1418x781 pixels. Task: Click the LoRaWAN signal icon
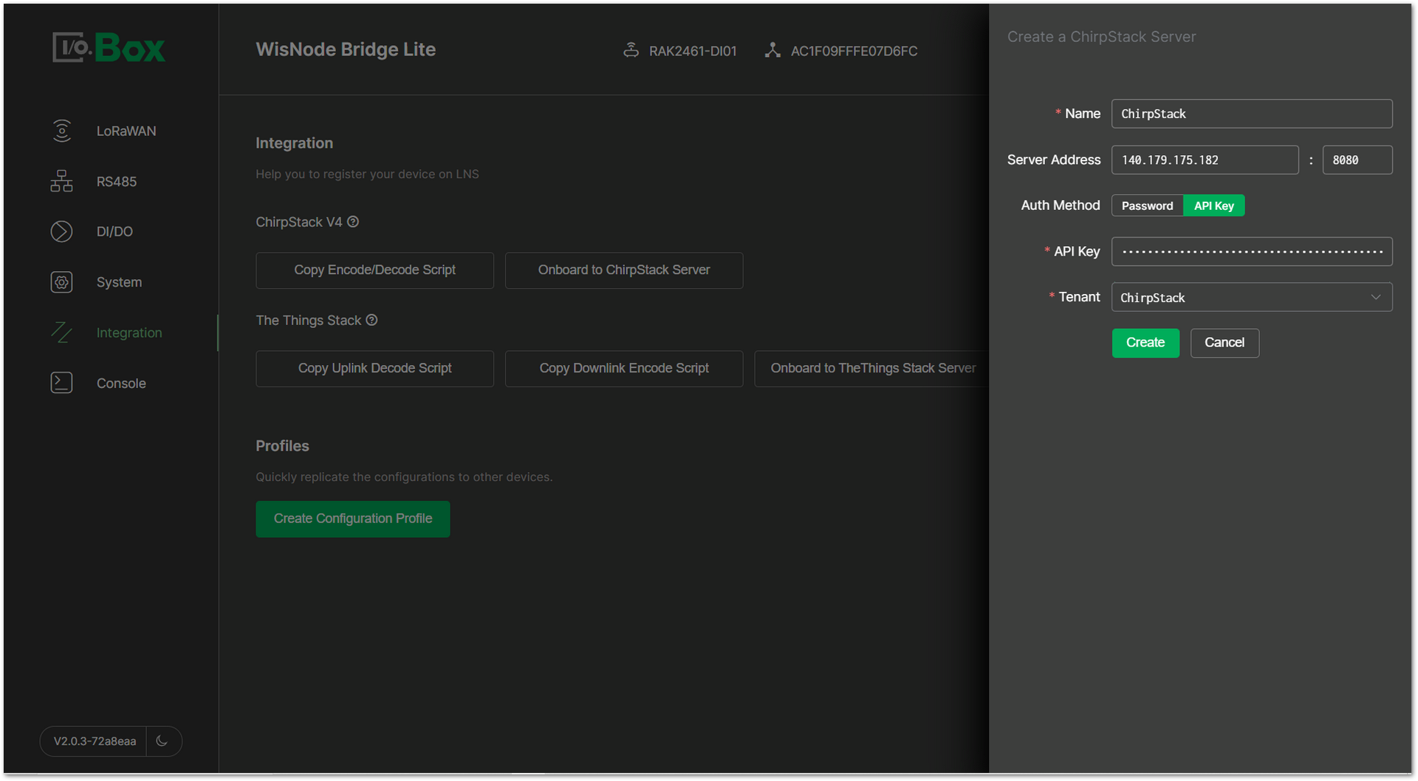point(62,131)
